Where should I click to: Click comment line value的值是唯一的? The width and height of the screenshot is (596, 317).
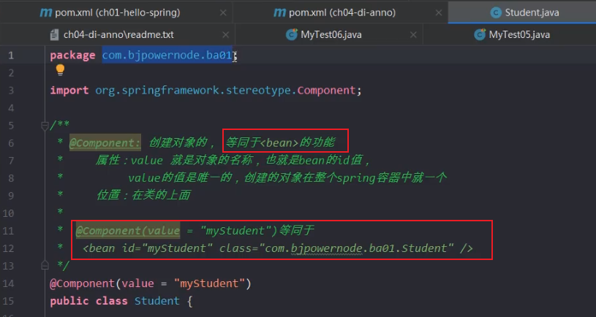[x=287, y=178]
